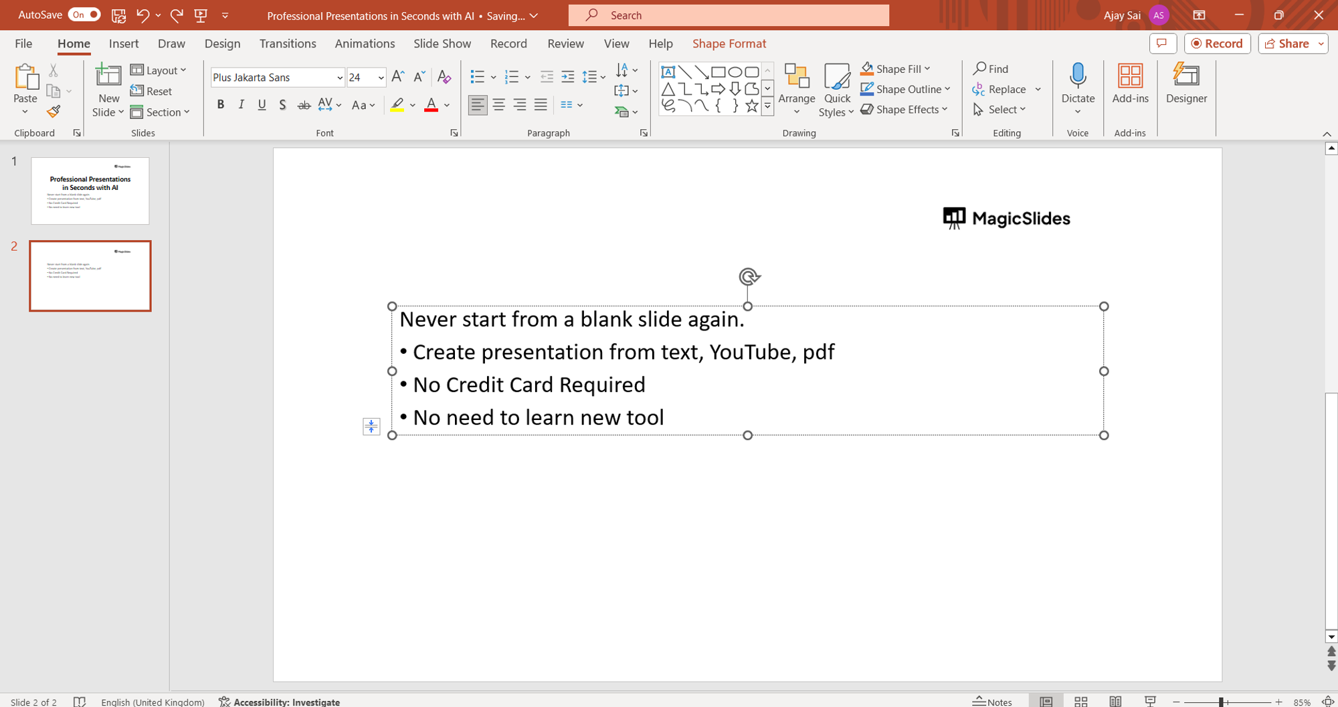This screenshot has height=707, width=1338.
Task: Toggle Bold formatting
Action: pyautogui.click(x=220, y=104)
